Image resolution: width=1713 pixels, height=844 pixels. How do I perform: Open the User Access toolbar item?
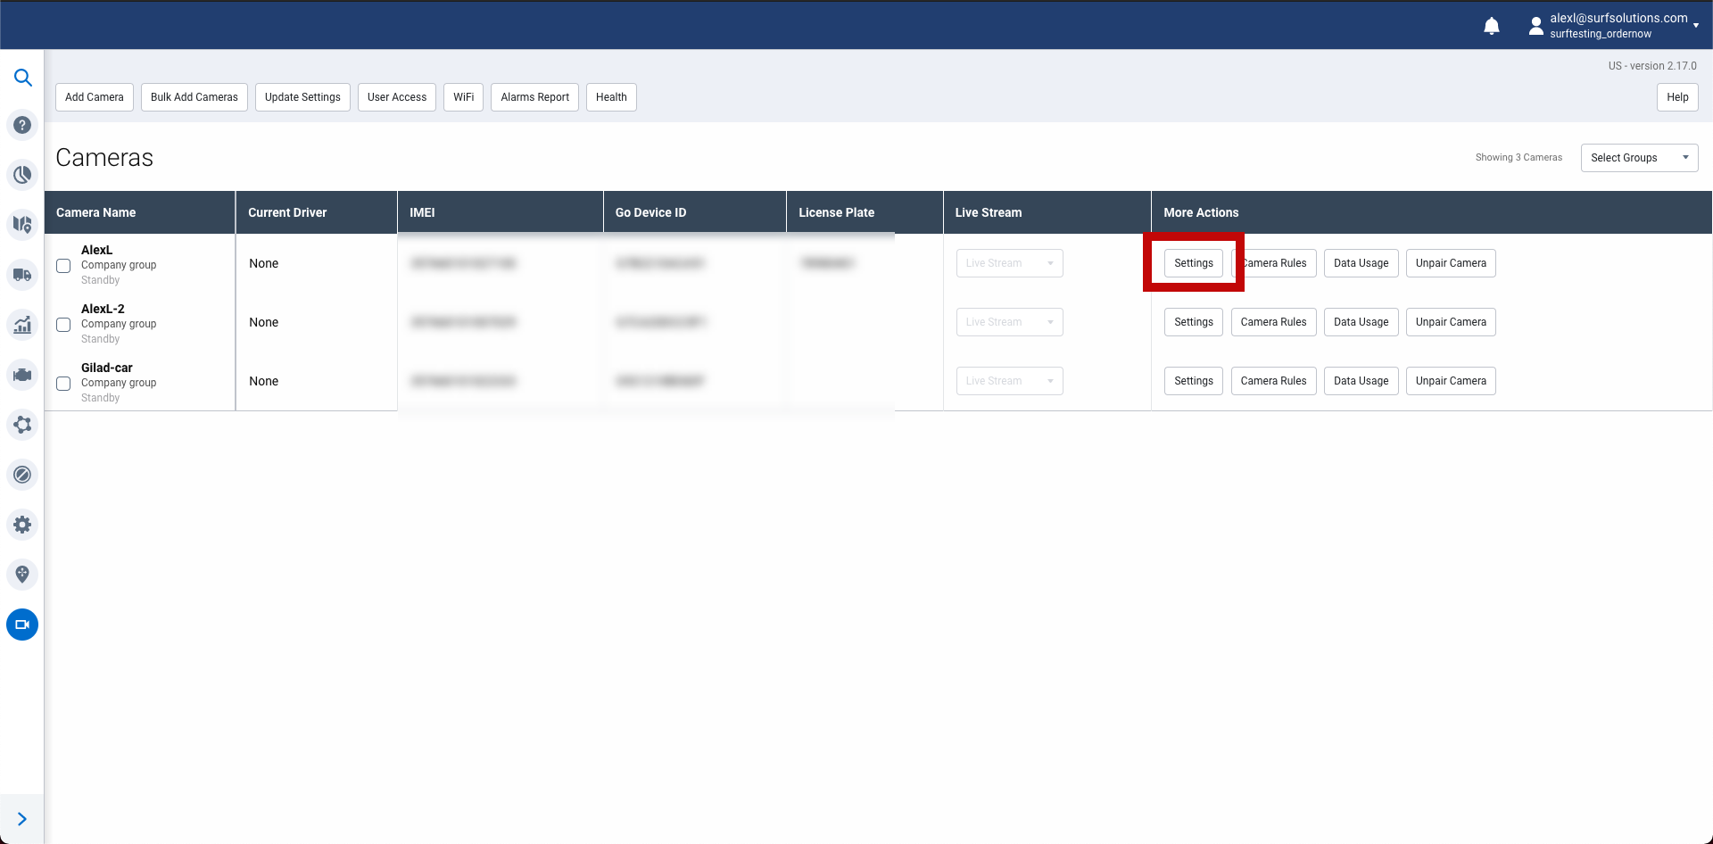(x=397, y=97)
